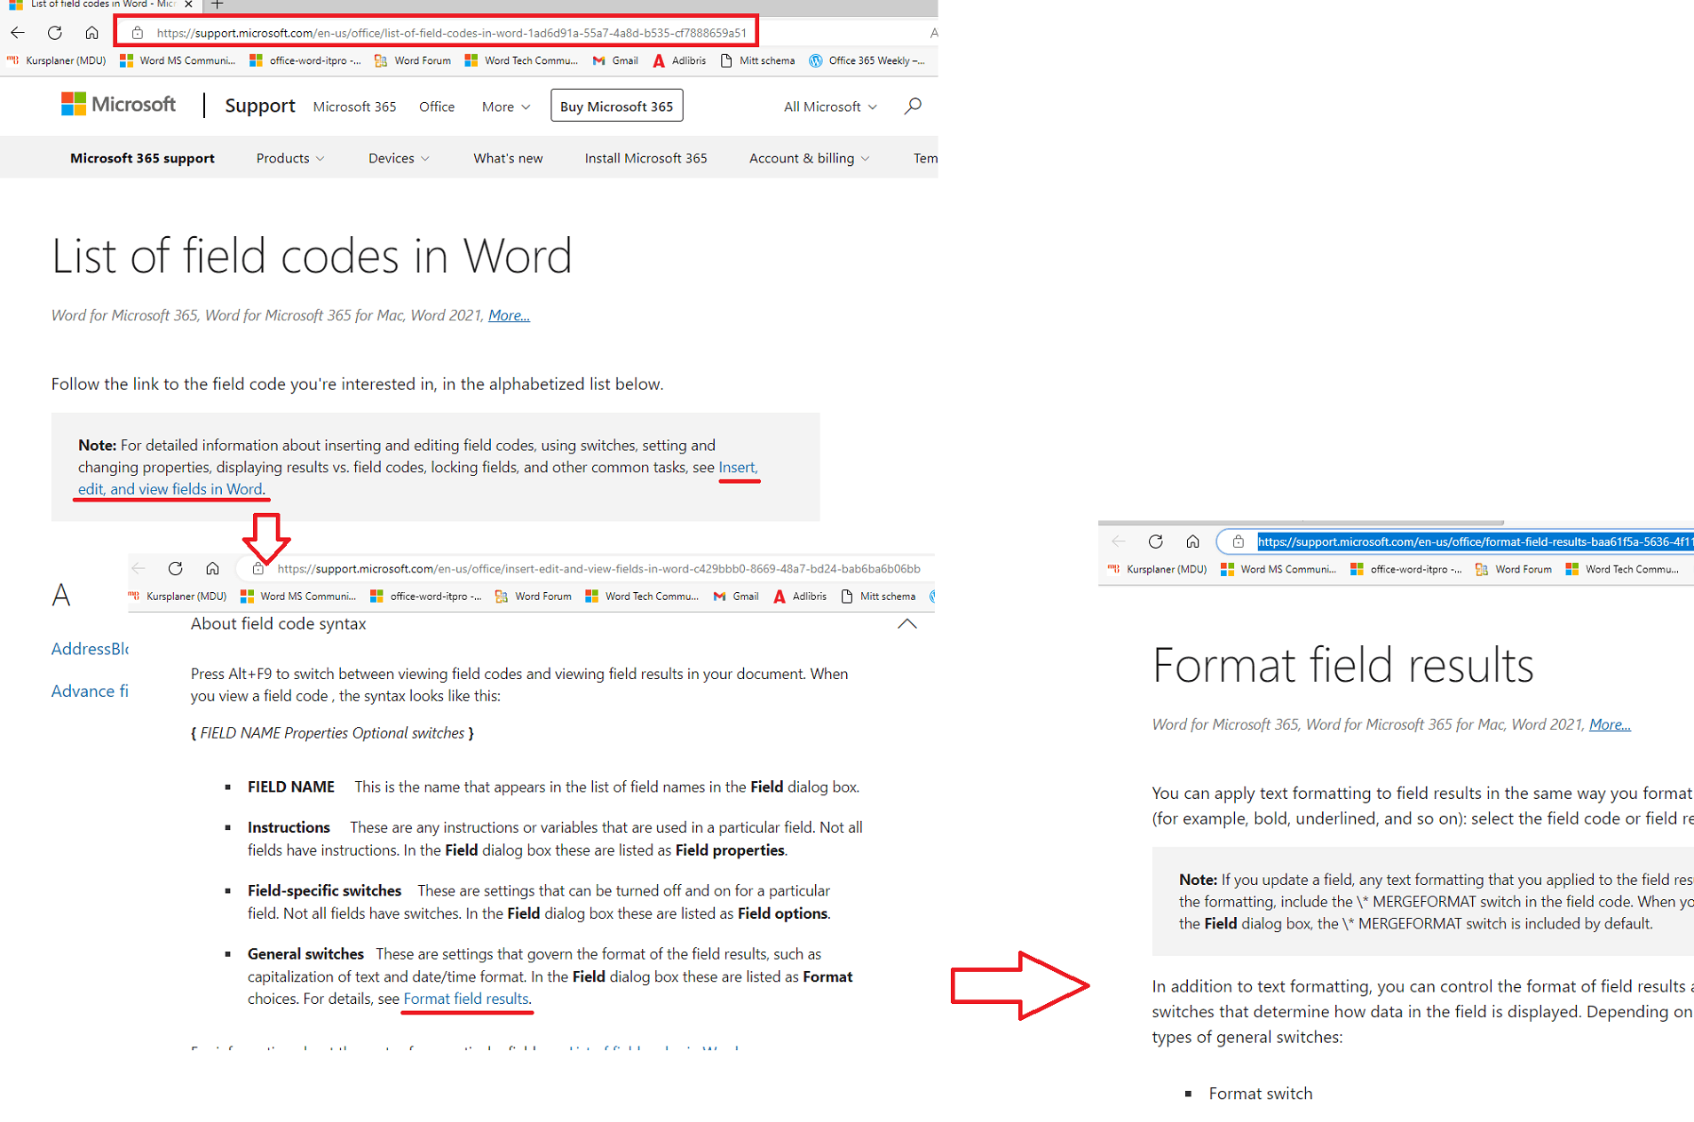This screenshot has width=1694, height=1122.
Task: Open office-word-itpro bookmark in top browser
Action: pos(305,60)
